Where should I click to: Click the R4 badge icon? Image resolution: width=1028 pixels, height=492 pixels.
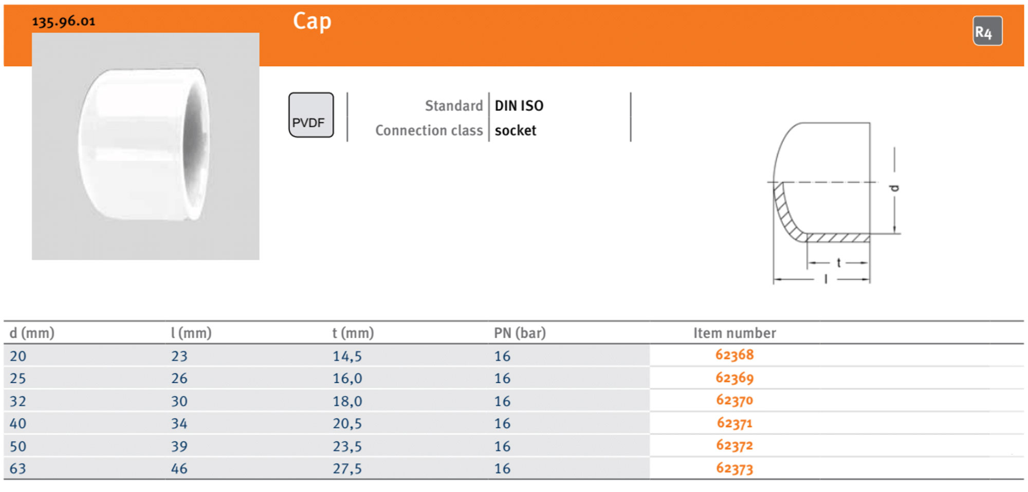(x=987, y=31)
